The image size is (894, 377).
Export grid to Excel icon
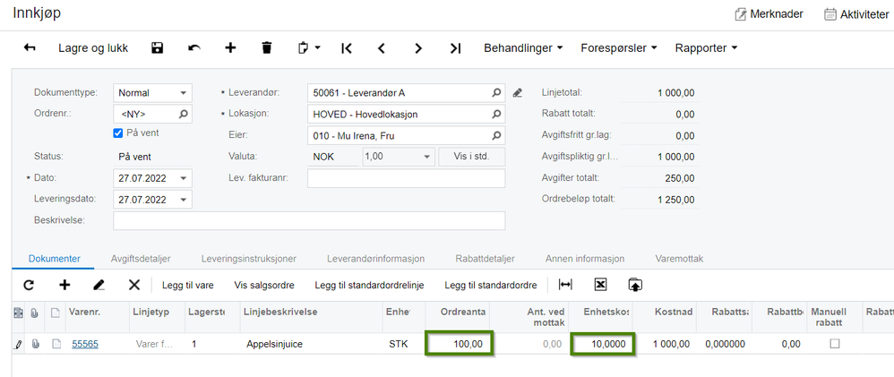click(x=600, y=285)
